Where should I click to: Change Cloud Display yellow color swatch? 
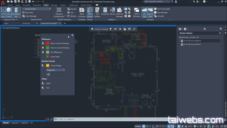[47, 66]
